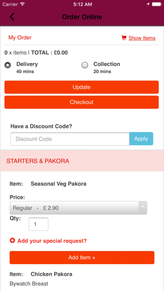Apply the discount code

coord(141,139)
